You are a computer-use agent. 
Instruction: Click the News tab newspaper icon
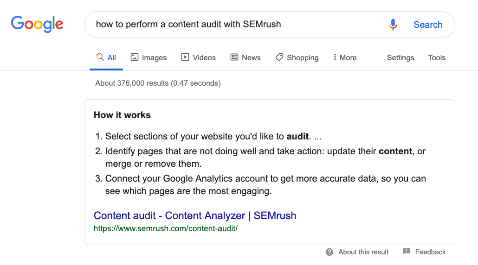pos(234,57)
